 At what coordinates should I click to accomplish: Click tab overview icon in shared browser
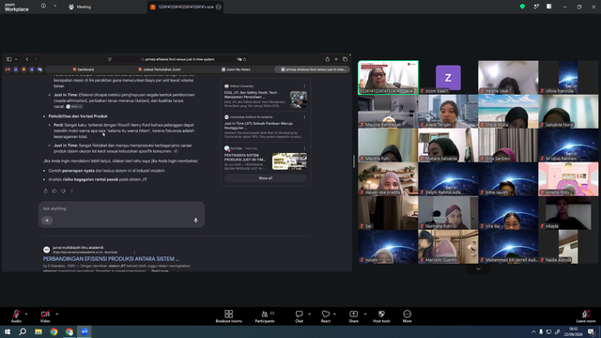tap(345, 59)
